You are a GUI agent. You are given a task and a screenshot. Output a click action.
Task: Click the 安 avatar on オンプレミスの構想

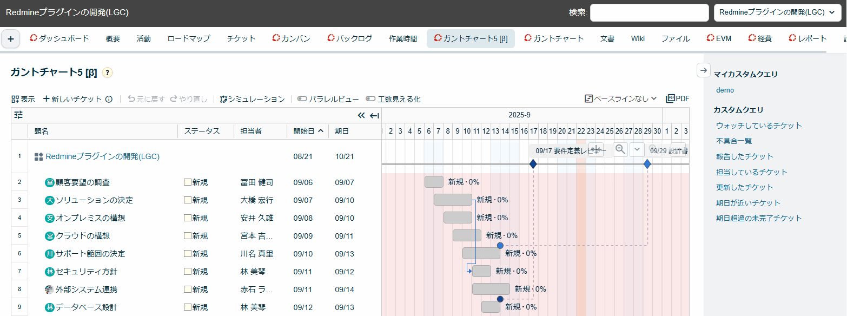[x=50, y=218]
